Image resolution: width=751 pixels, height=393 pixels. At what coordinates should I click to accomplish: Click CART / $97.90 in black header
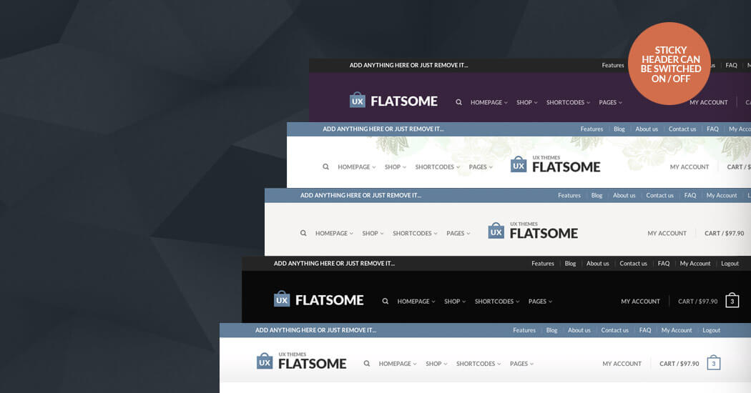click(698, 301)
